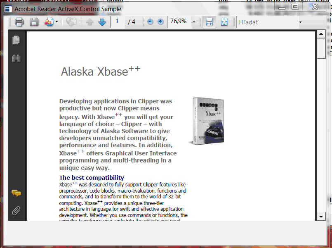Open the zoom percentage dropdown
The width and height of the screenshot is (332, 248).
click(194, 22)
